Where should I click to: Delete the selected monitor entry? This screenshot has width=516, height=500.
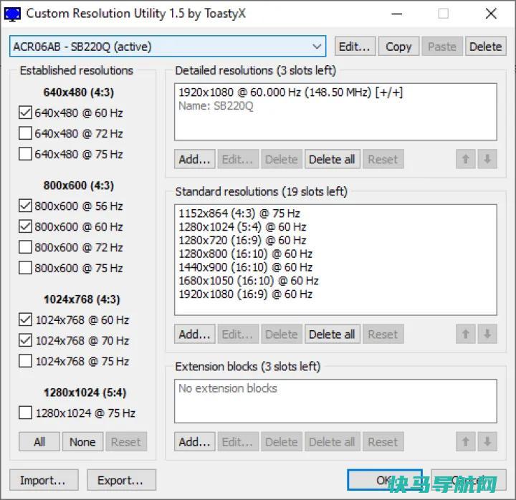pos(486,47)
